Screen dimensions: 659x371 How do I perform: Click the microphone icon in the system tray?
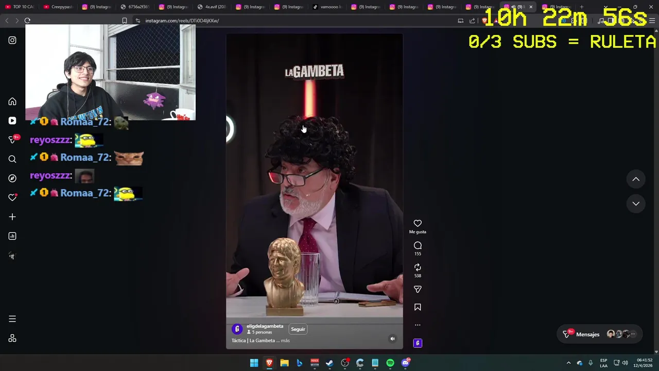(591, 363)
